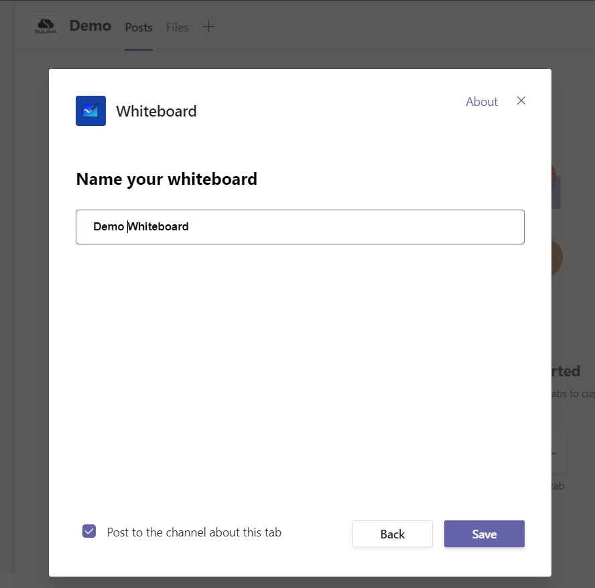The width and height of the screenshot is (595, 588).
Task: Toggle the Post to the channel checkbox
Action: click(89, 532)
